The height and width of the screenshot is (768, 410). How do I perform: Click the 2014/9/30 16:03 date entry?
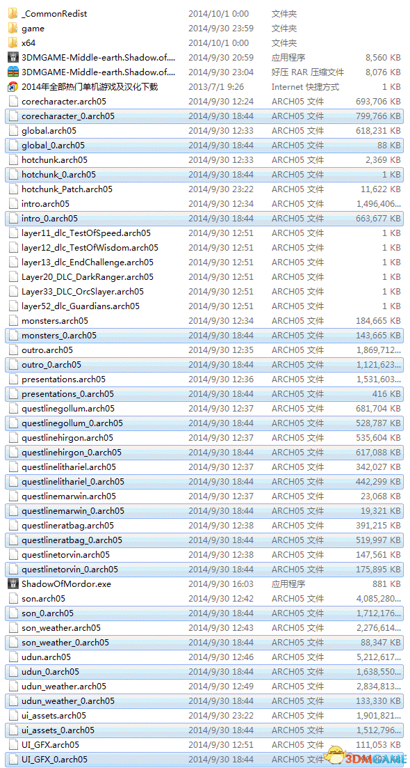(x=221, y=584)
